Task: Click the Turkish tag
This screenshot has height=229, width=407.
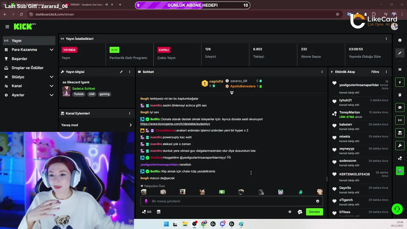Action: click(x=79, y=94)
